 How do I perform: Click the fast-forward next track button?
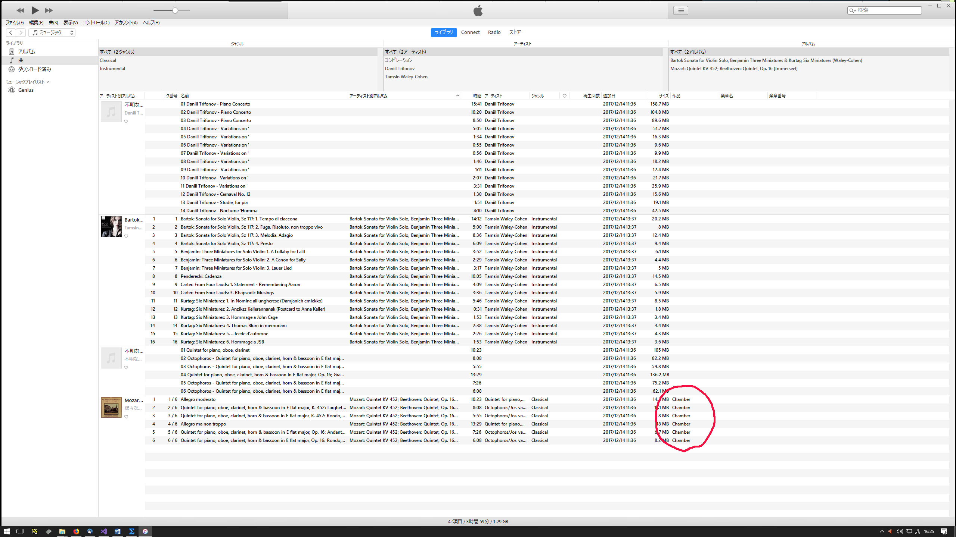pyautogui.click(x=49, y=10)
